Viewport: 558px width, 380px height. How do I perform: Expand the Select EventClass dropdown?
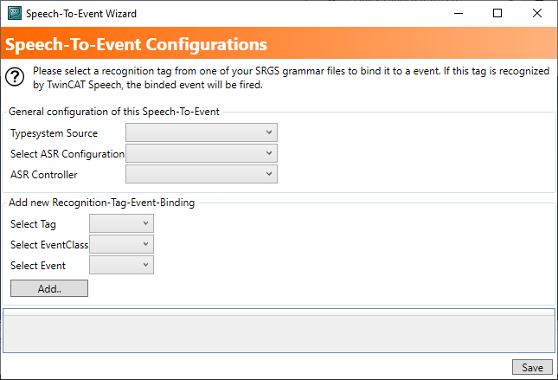click(121, 244)
